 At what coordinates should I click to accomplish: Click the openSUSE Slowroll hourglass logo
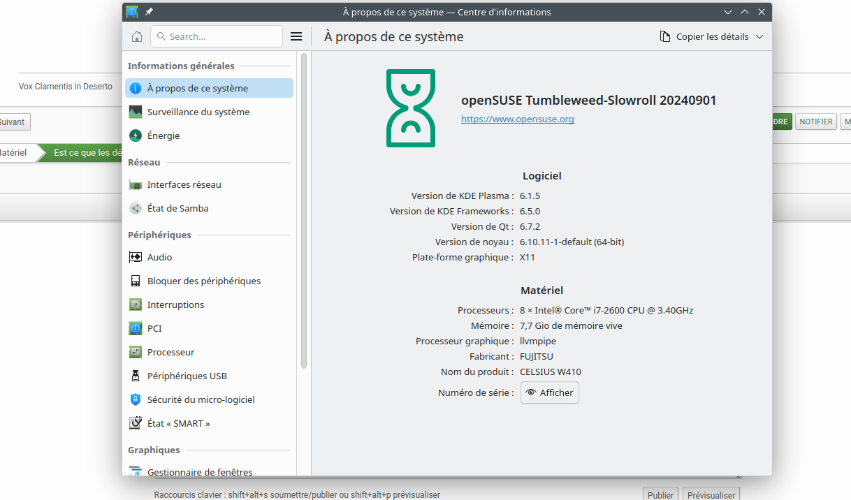coord(411,108)
